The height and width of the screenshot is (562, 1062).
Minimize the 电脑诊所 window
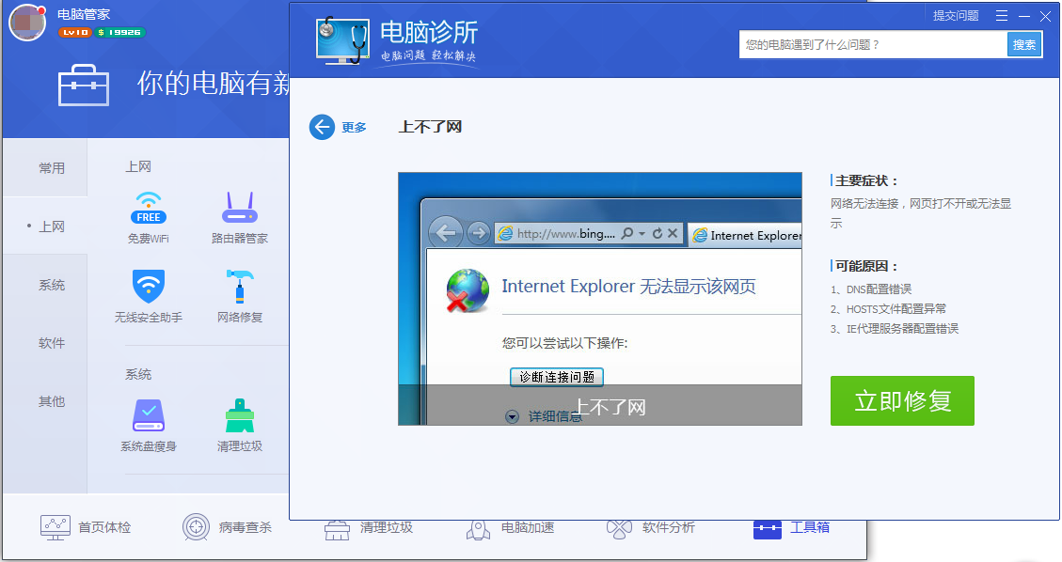(x=1024, y=16)
